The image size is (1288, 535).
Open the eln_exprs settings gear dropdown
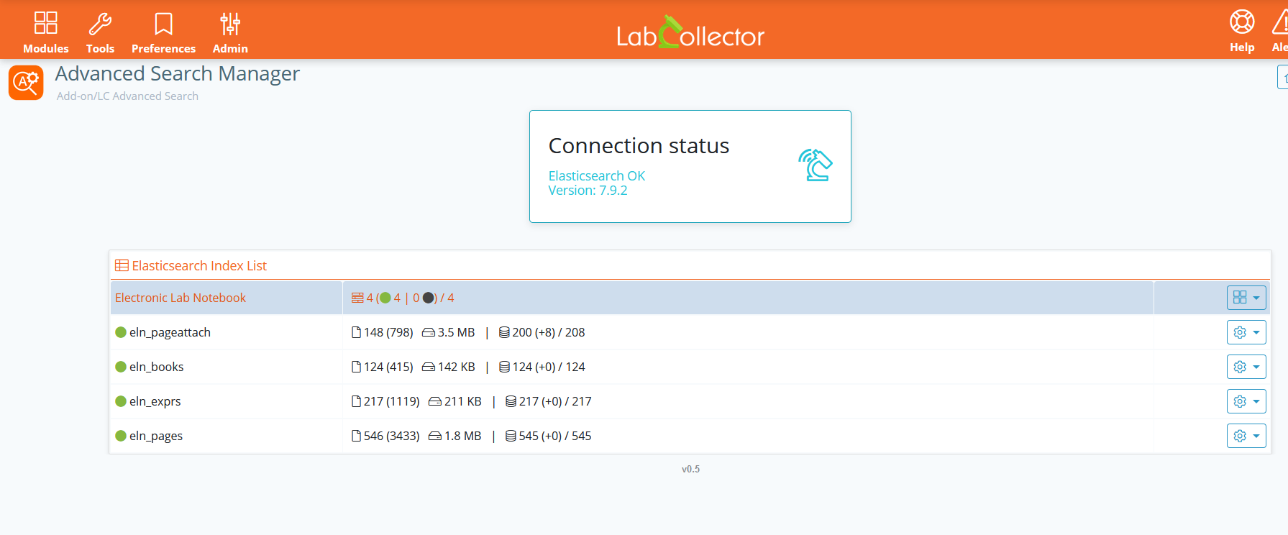(1246, 401)
